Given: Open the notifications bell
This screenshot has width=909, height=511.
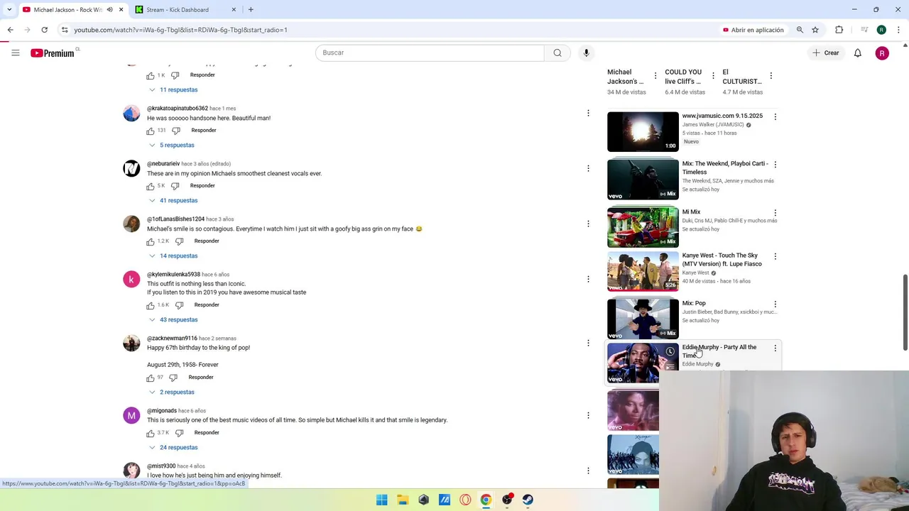Looking at the screenshot, I should [858, 53].
